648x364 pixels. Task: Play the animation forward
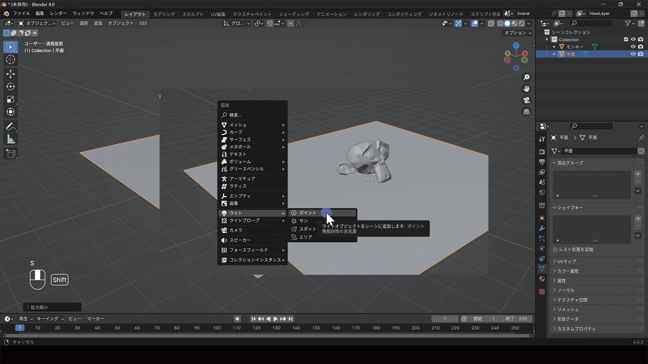[x=276, y=319]
